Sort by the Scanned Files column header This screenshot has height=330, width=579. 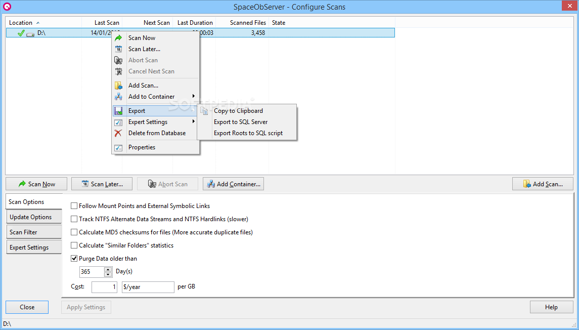pyautogui.click(x=242, y=23)
